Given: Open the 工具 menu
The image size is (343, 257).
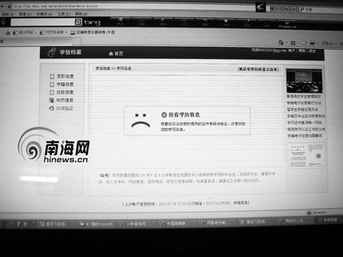Looking at the screenshot, I should (x=64, y=14).
